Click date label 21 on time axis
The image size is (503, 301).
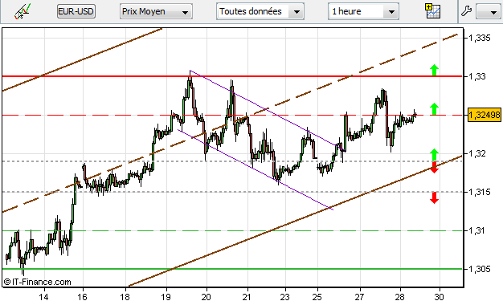[247, 297]
